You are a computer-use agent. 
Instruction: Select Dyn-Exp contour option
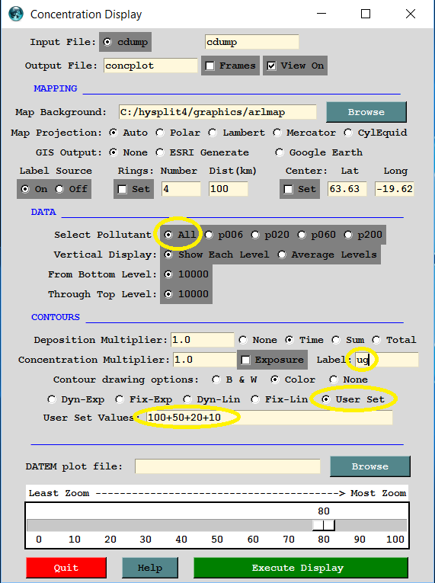(51, 399)
